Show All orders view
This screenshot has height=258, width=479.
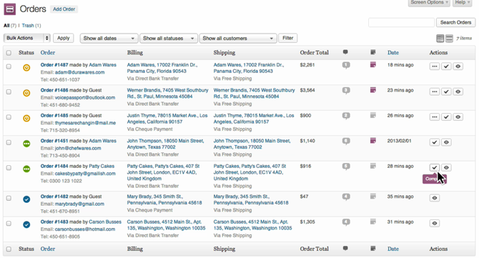click(x=6, y=25)
